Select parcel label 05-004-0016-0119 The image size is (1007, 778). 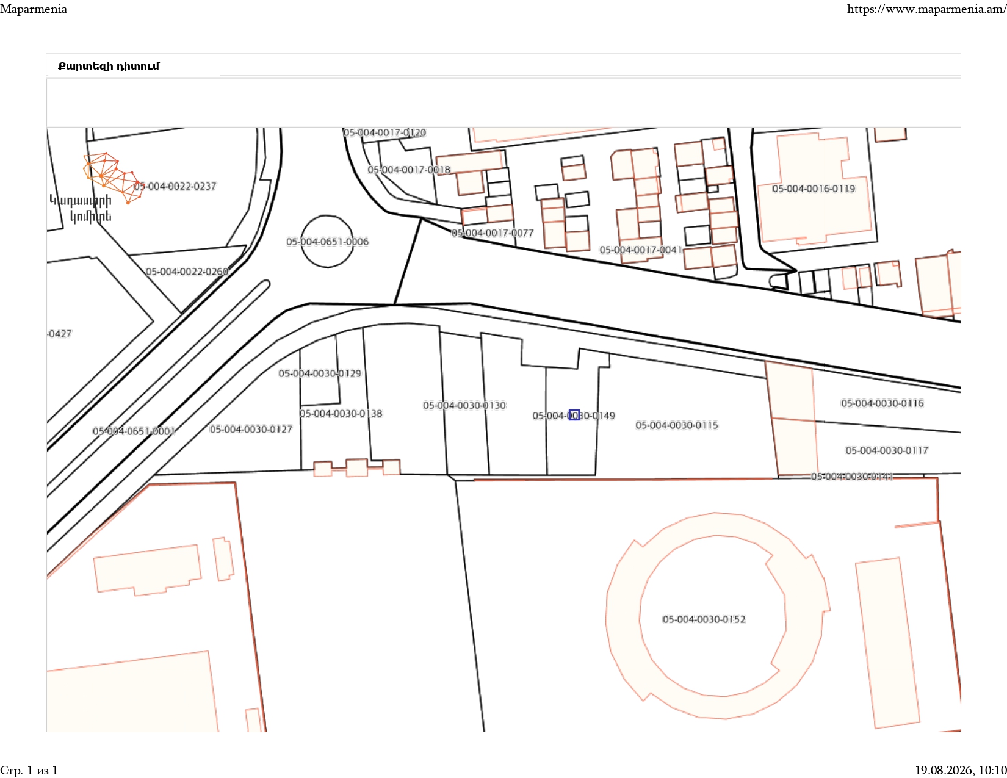coord(814,189)
